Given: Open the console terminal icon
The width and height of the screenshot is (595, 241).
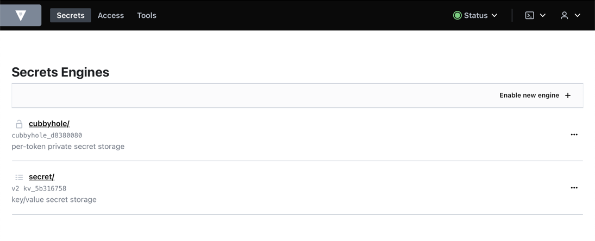Looking at the screenshot, I should tap(530, 15).
